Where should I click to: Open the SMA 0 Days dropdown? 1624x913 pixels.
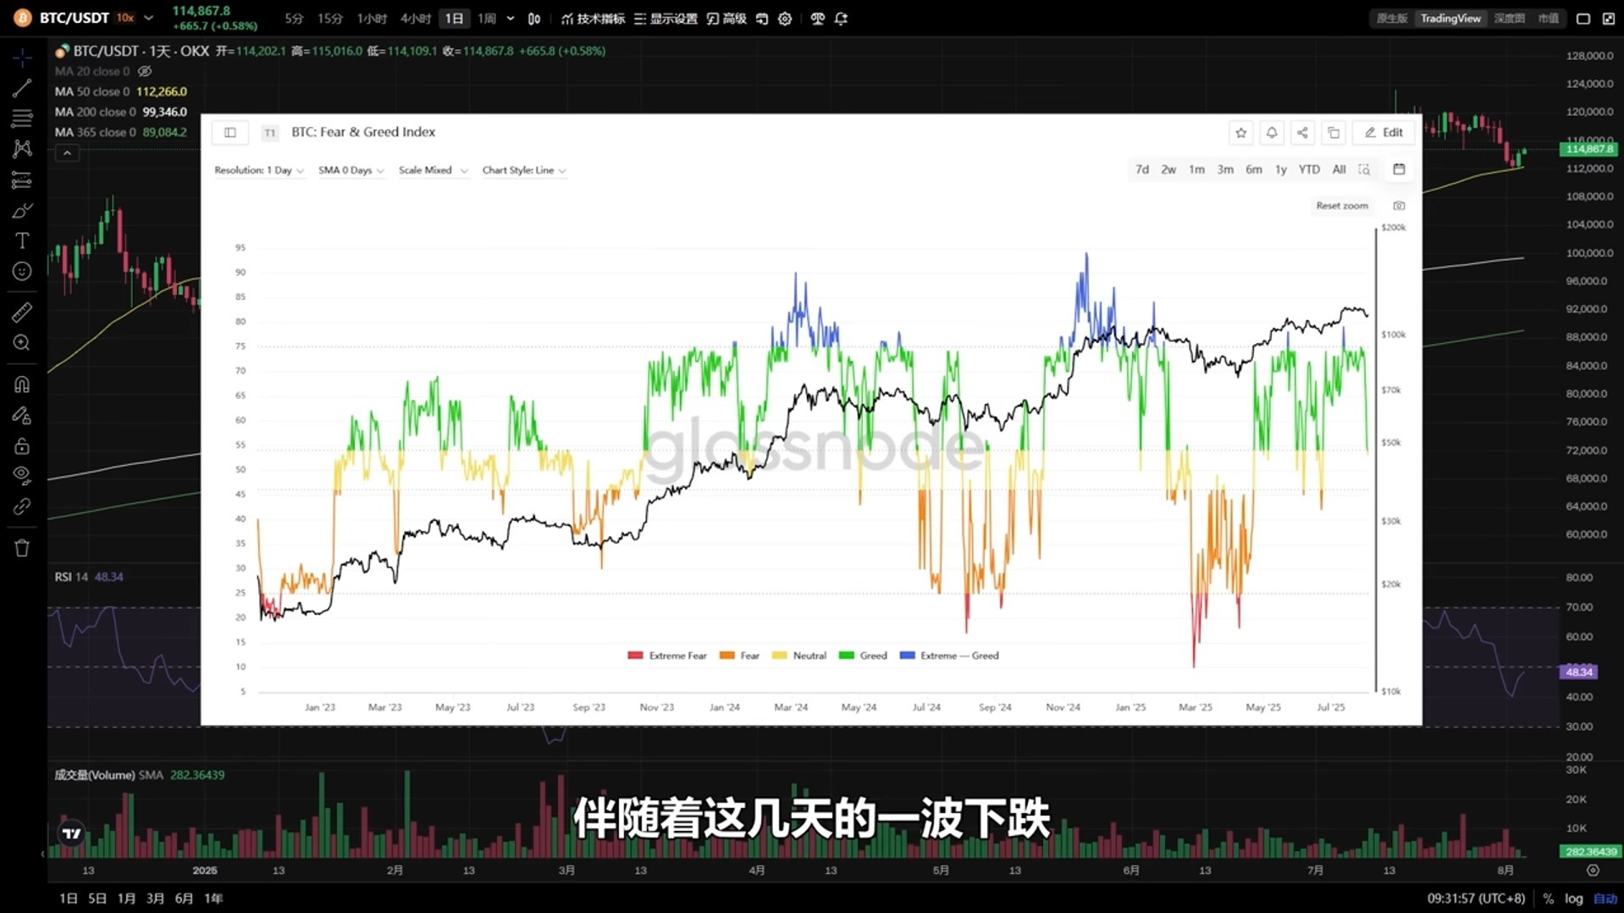click(351, 170)
